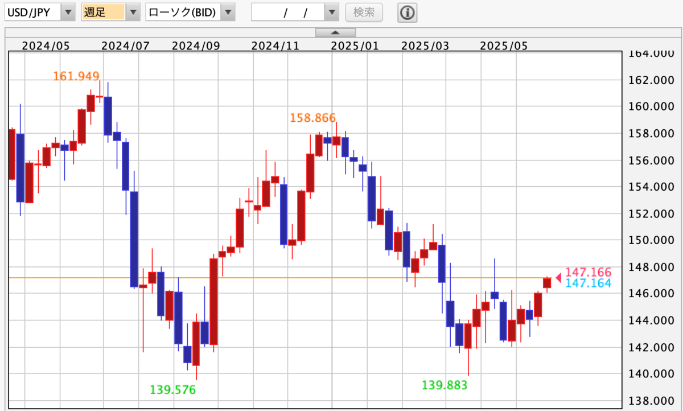Click the information icon button

pos(407,12)
